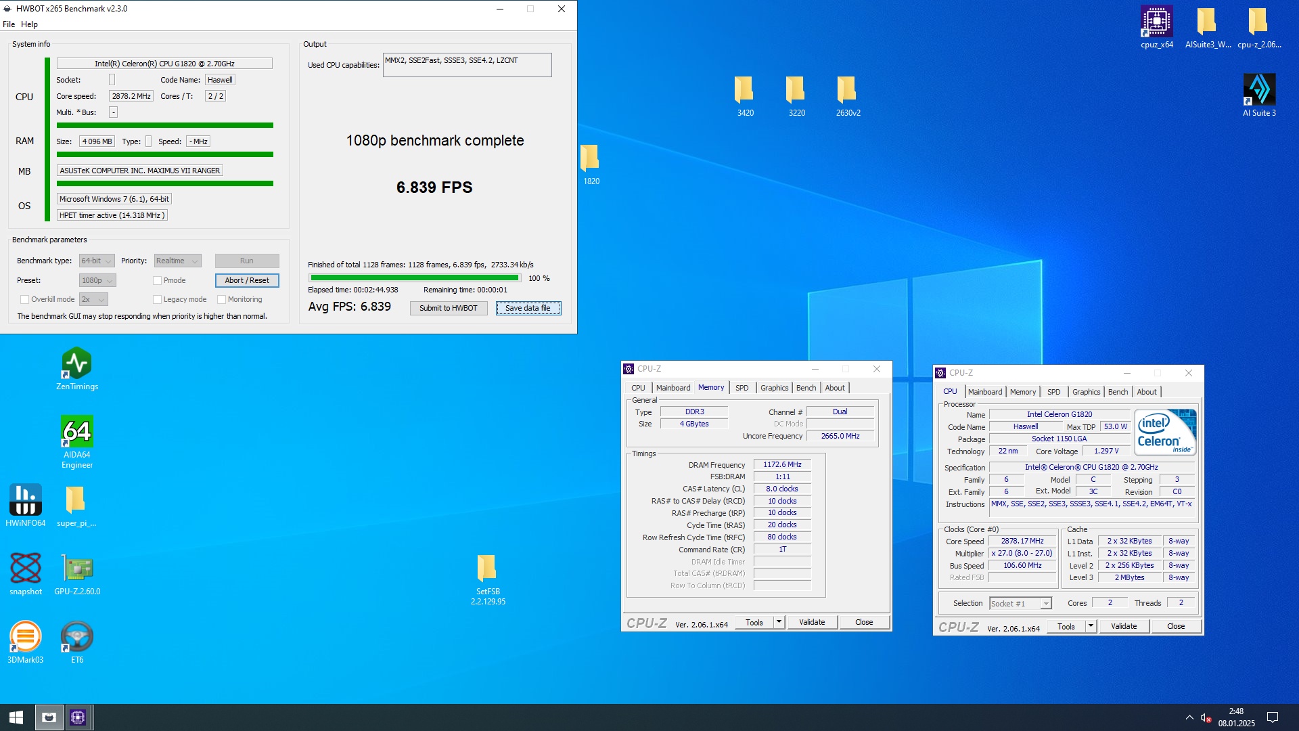
Task: Open the 3220 folder
Action: pyautogui.click(x=796, y=95)
